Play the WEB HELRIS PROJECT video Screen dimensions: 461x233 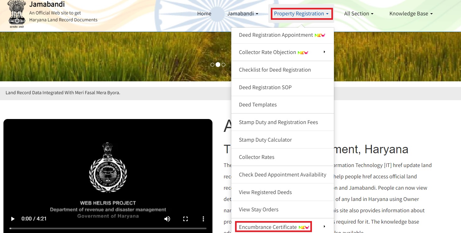click(12, 219)
